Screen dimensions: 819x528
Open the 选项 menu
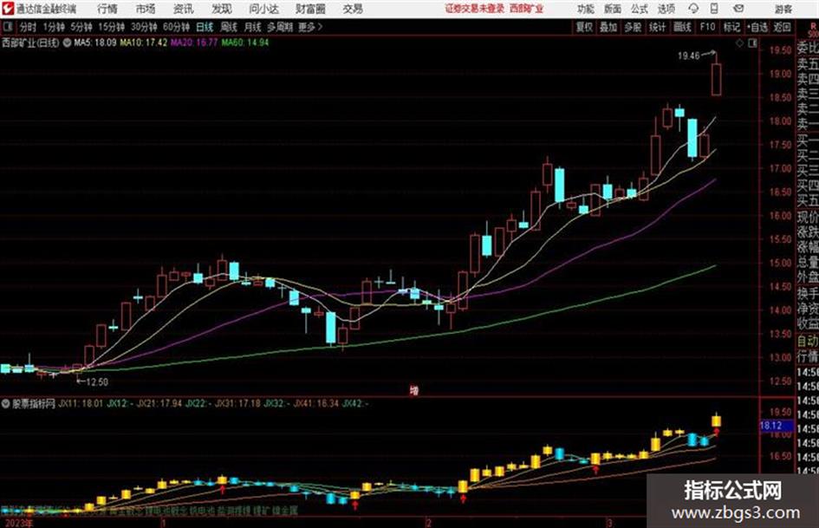666,9
